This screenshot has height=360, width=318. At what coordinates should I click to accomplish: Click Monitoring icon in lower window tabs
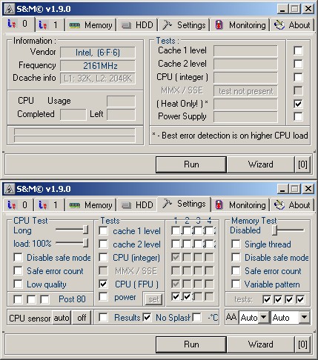219,205
